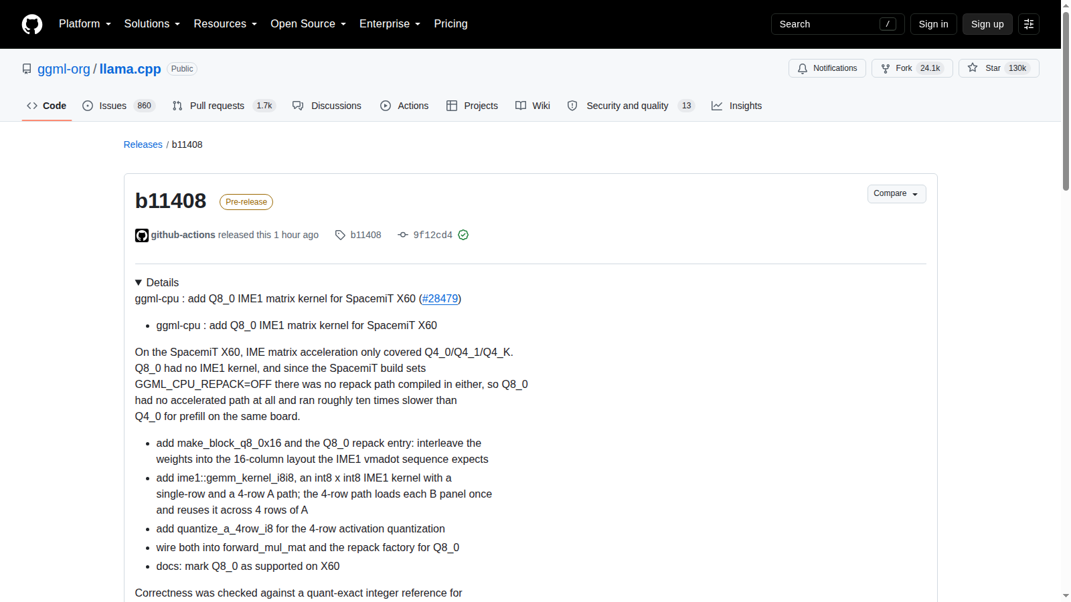Image resolution: width=1071 pixels, height=602 pixels.
Task: Go to the Pricing page
Action: (x=451, y=24)
